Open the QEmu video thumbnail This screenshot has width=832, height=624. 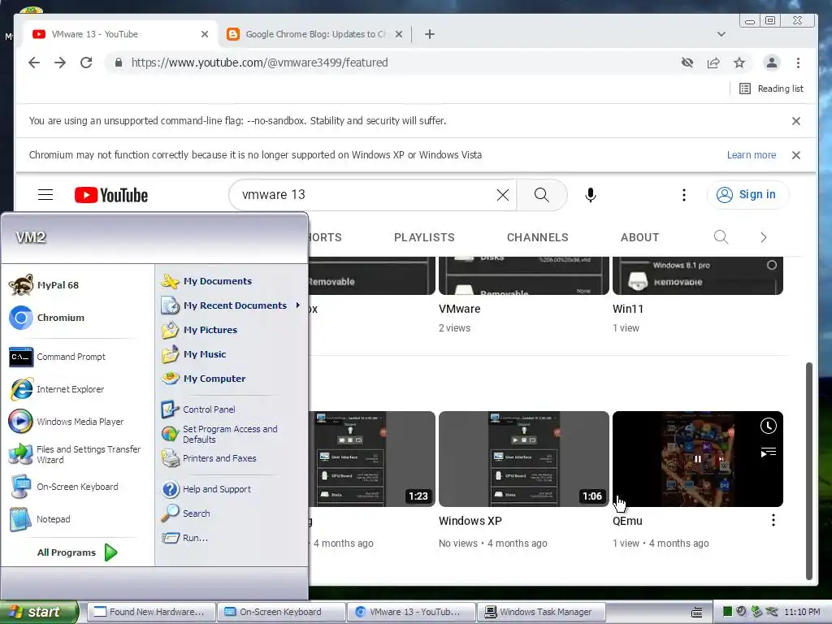[698, 459]
